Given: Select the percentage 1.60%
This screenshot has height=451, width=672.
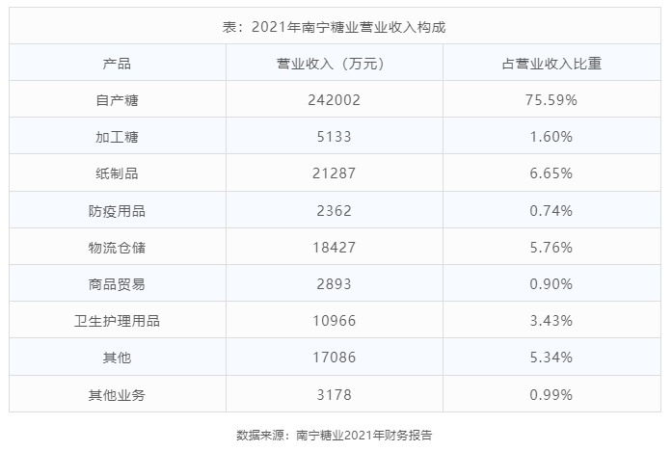Looking at the screenshot, I should [x=551, y=137].
